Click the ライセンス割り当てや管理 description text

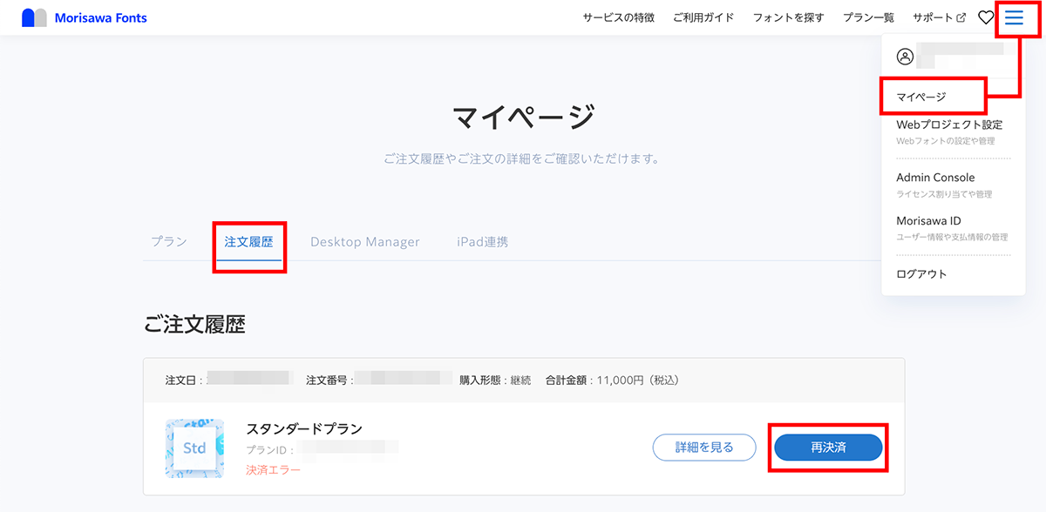pos(944,194)
